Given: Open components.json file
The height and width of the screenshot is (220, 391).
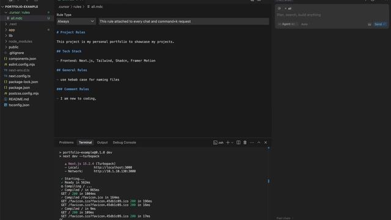Looking at the screenshot, I should [22, 59].
